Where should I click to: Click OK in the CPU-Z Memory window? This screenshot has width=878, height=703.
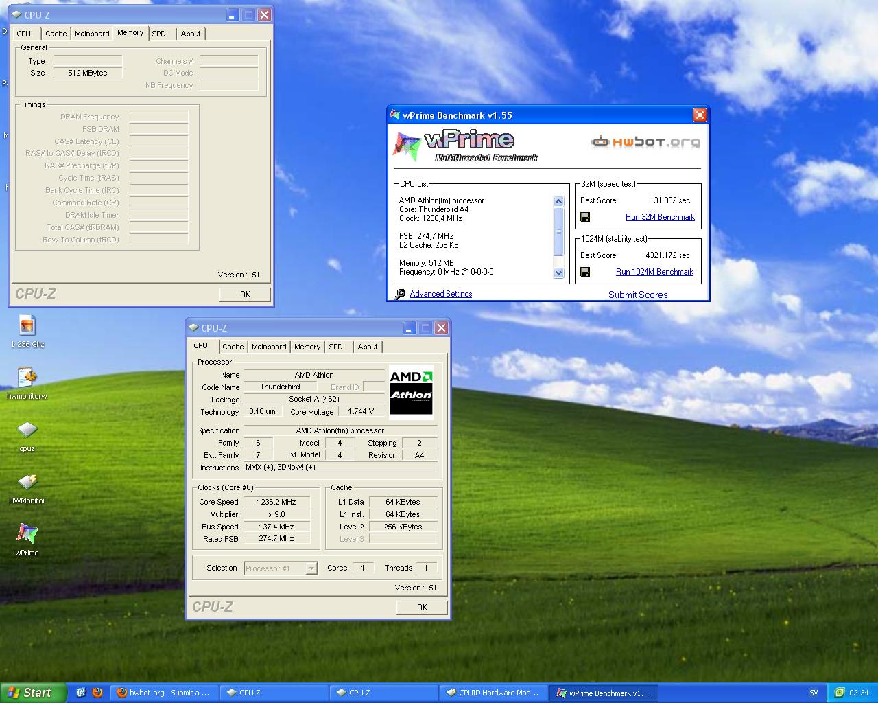(x=245, y=294)
